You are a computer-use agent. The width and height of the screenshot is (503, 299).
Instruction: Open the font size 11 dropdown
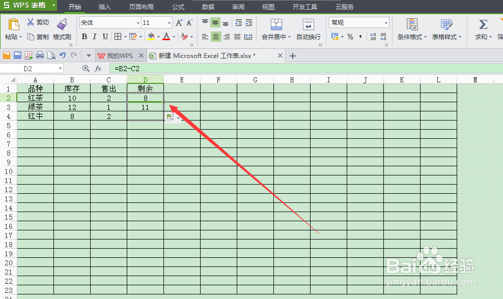coord(169,23)
